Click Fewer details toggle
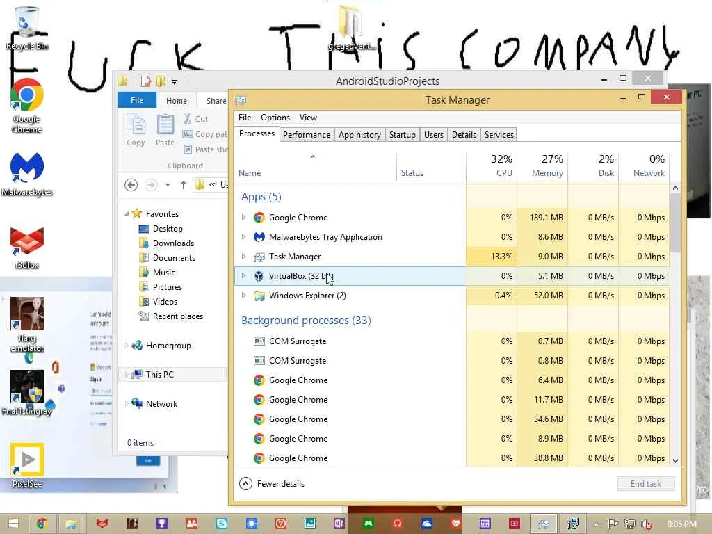Image resolution: width=712 pixels, height=534 pixels. 272,484
